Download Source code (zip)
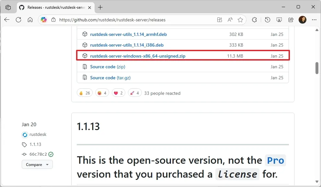This screenshot has width=321, height=187. (x=108, y=67)
